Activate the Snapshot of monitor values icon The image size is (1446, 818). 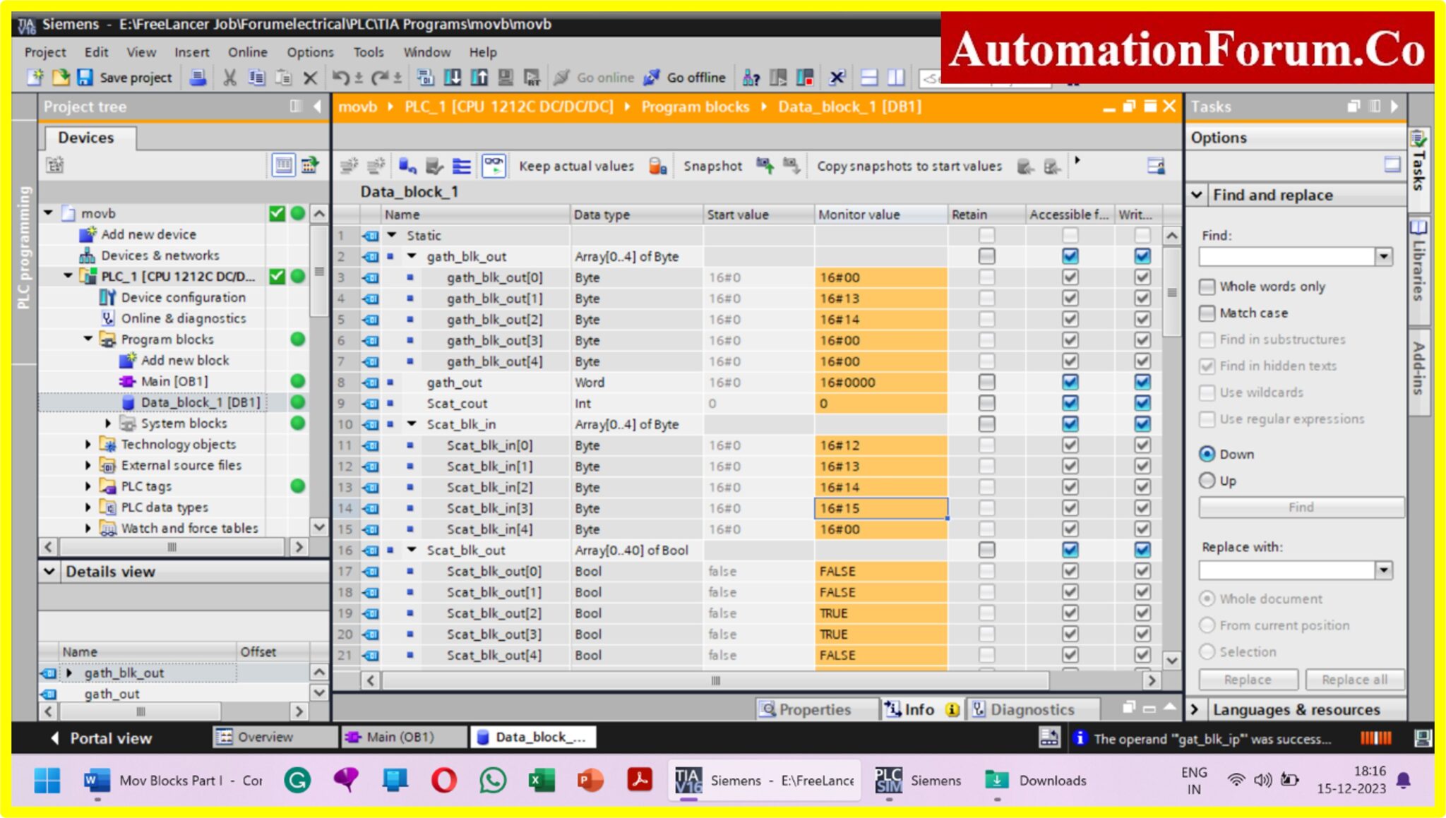coord(765,166)
